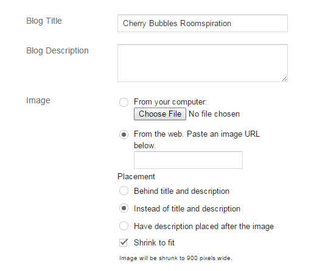331x271 pixels.
Task: Click the 'No file chosen' status text
Action: [214, 114]
